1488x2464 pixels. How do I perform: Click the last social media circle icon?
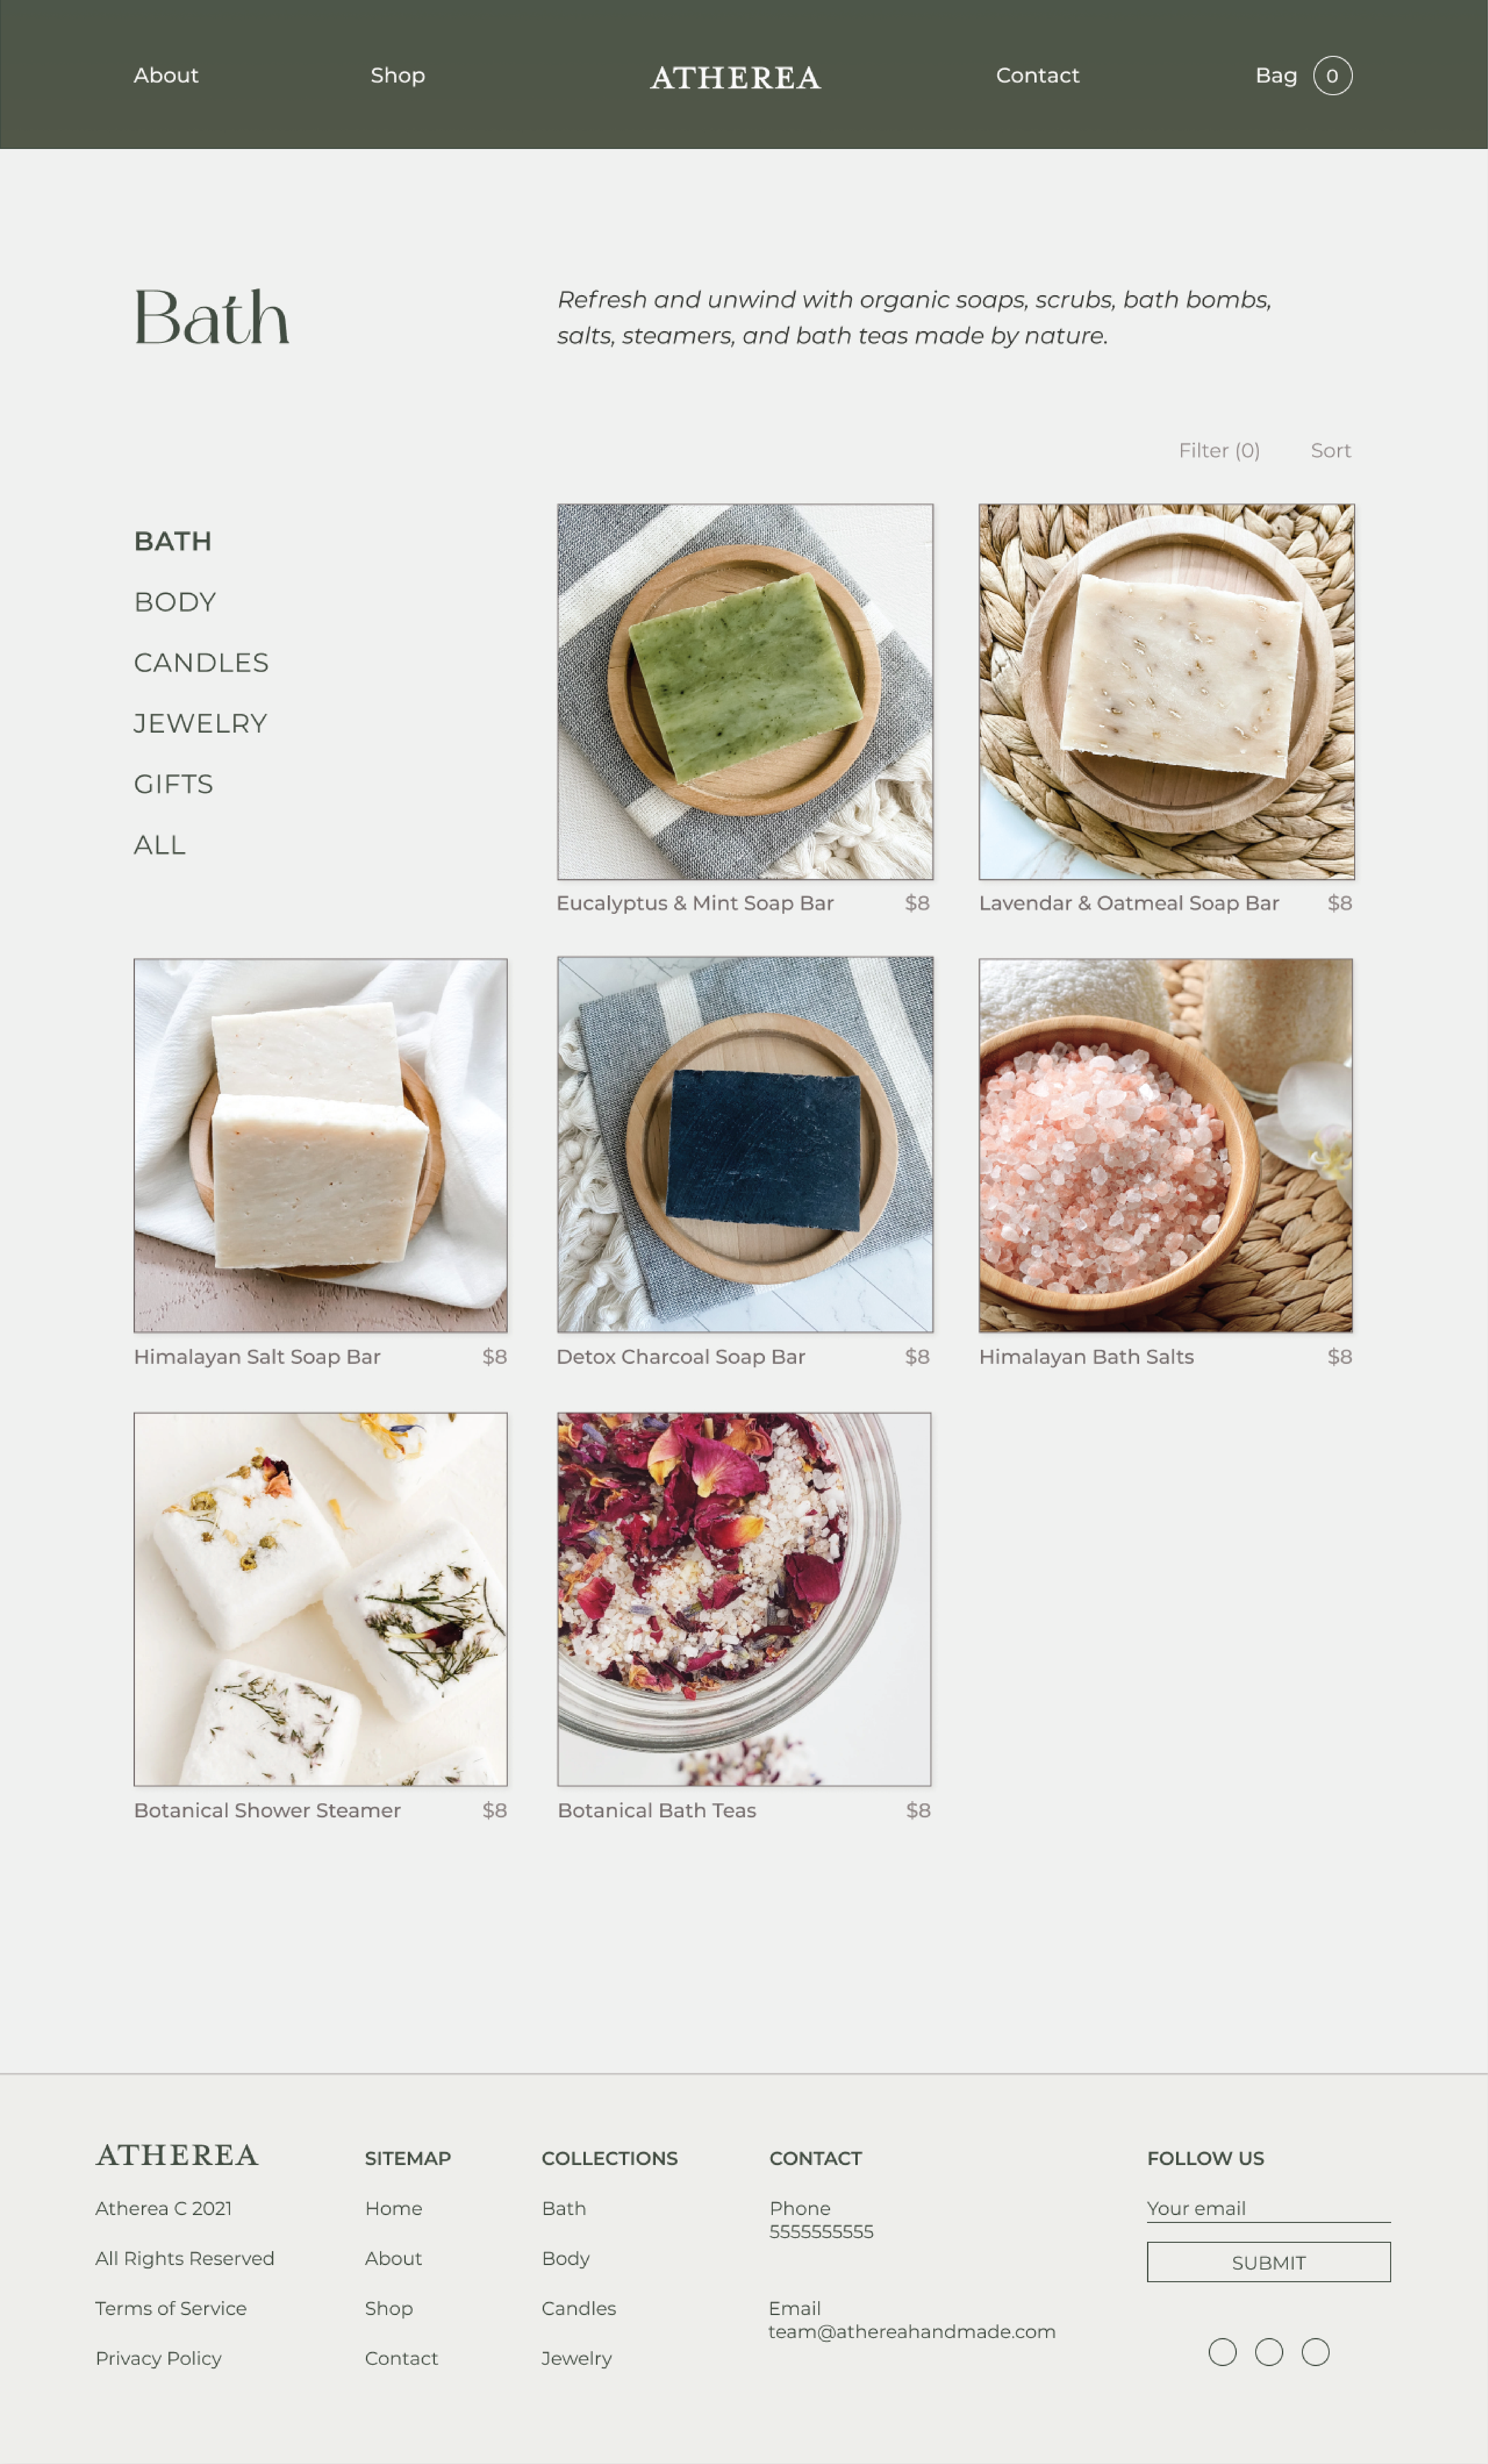coord(1316,2352)
